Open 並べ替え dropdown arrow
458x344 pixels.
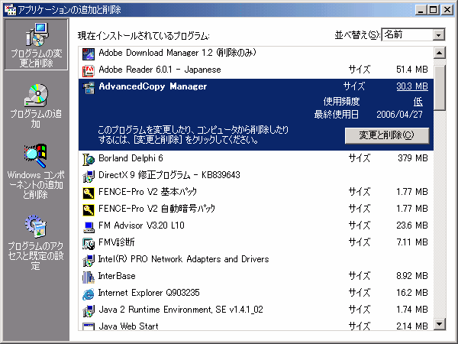pyautogui.click(x=438, y=35)
